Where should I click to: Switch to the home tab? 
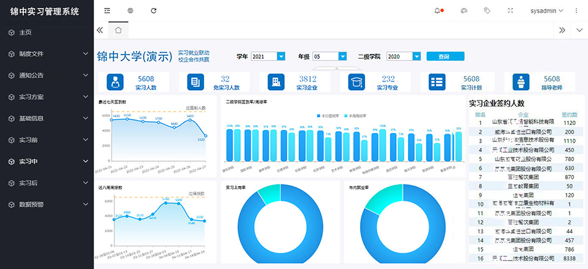[x=118, y=30]
